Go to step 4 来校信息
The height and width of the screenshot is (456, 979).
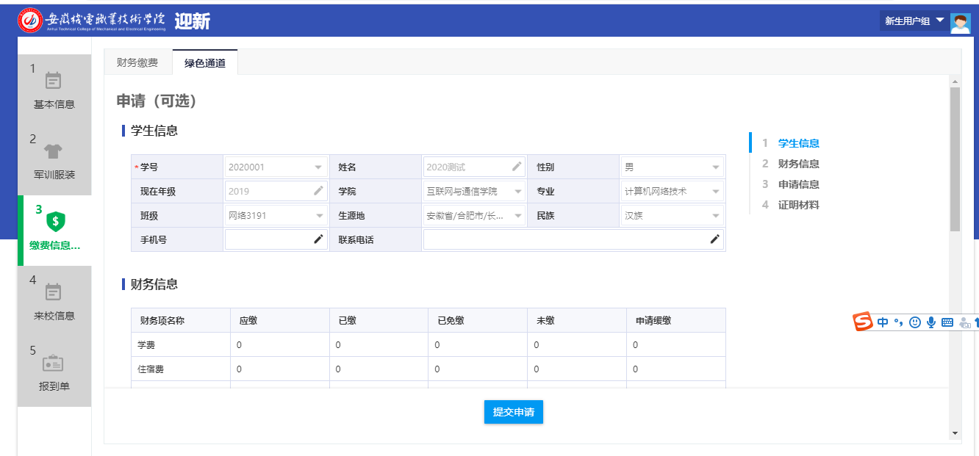point(54,300)
